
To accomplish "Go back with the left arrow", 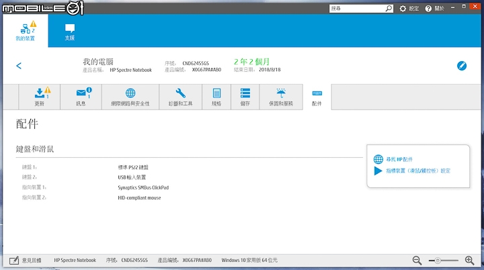I will pyautogui.click(x=19, y=66).
